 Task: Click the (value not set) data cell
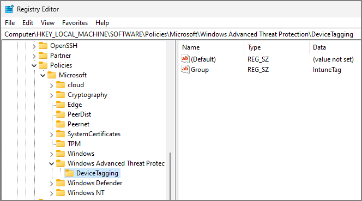point(333,59)
